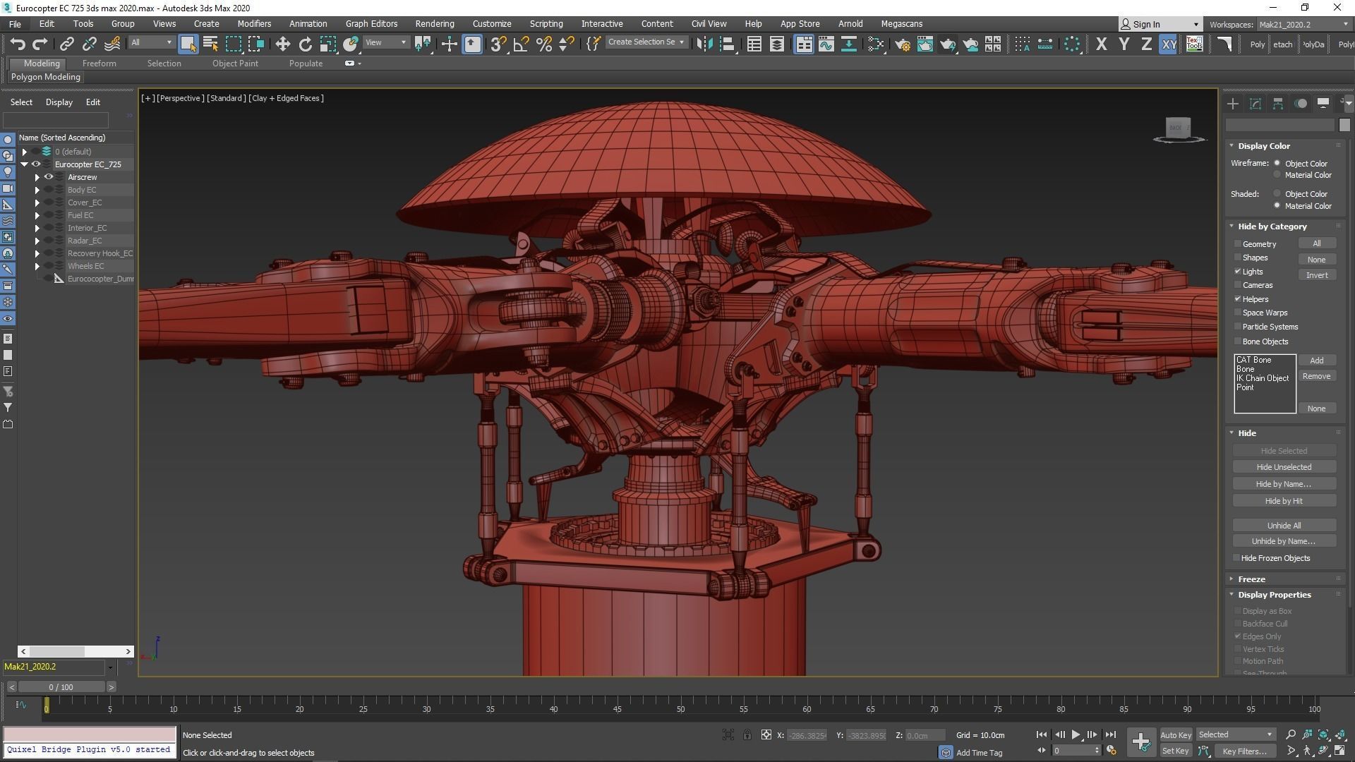This screenshot has height=762, width=1355.
Task: Enable the Geometry hide category checkbox
Action: pos(1238,244)
